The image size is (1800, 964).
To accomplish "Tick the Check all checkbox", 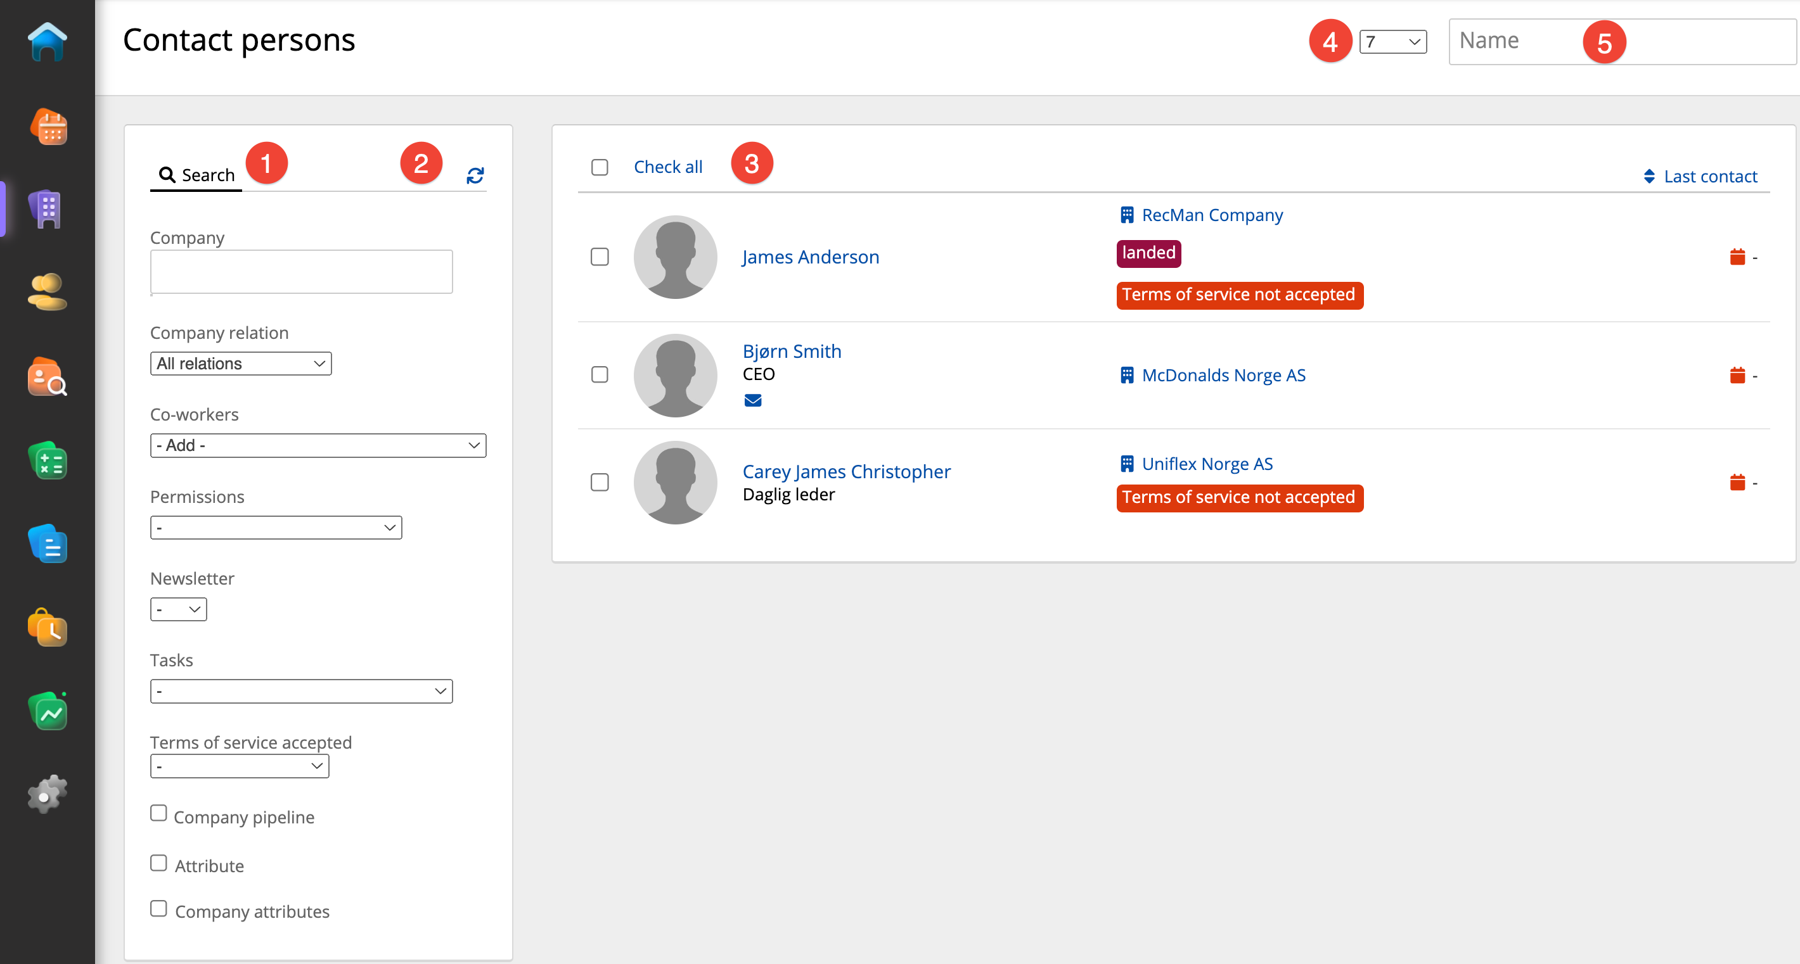I will point(600,168).
